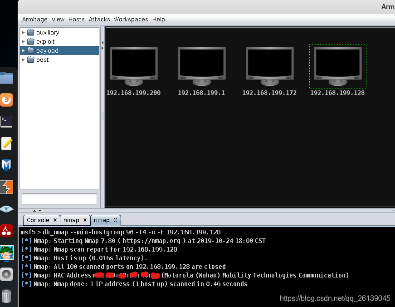Image resolution: width=395 pixels, height=307 pixels.
Task: Launch Firefox from the dock
Action: pos(6,100)
